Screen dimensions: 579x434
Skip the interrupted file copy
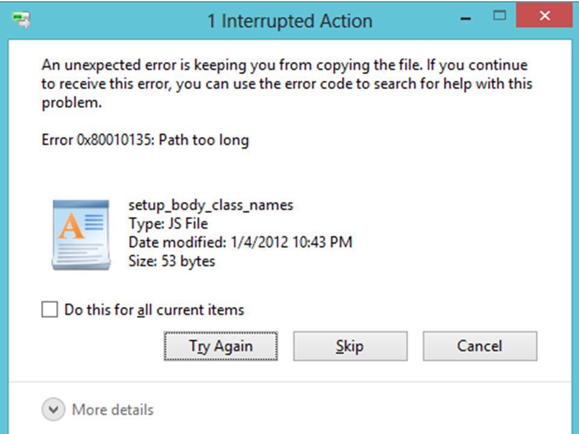pyautogui.click(x=350, y=346)
